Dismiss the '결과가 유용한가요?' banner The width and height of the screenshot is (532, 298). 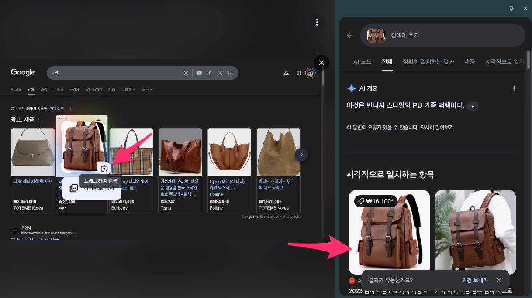pyautogui.click(x=499, y=280)
